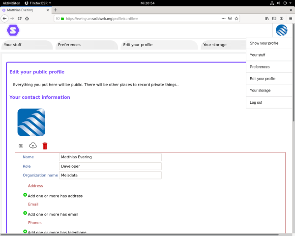Go to Firefox home page icon
The height and width of the screenshot is (236, 295).
pos(27,19)
